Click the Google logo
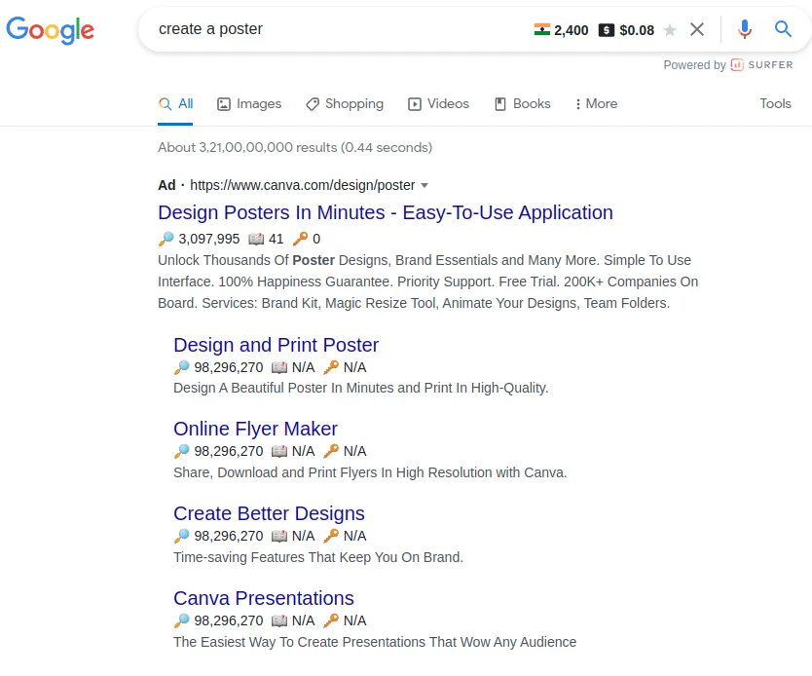 click(x=51, y=29)
